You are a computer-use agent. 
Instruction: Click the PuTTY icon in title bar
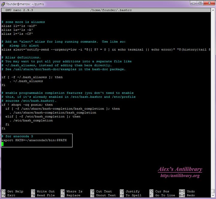click(x=3, y=4)
